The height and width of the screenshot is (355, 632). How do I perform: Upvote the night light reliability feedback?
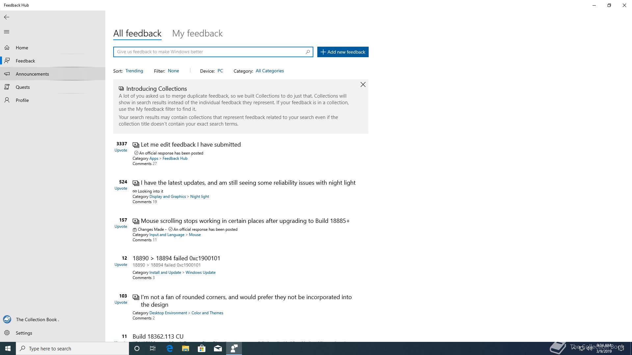coord(121,188)
